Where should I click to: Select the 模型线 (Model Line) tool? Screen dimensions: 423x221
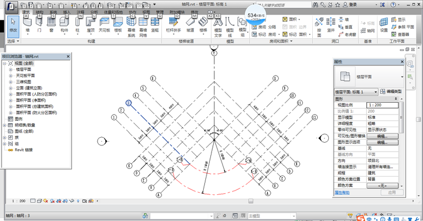(230, 27)
